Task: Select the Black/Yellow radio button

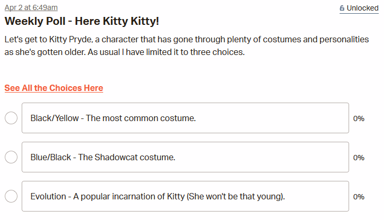Action: [11, 118]
